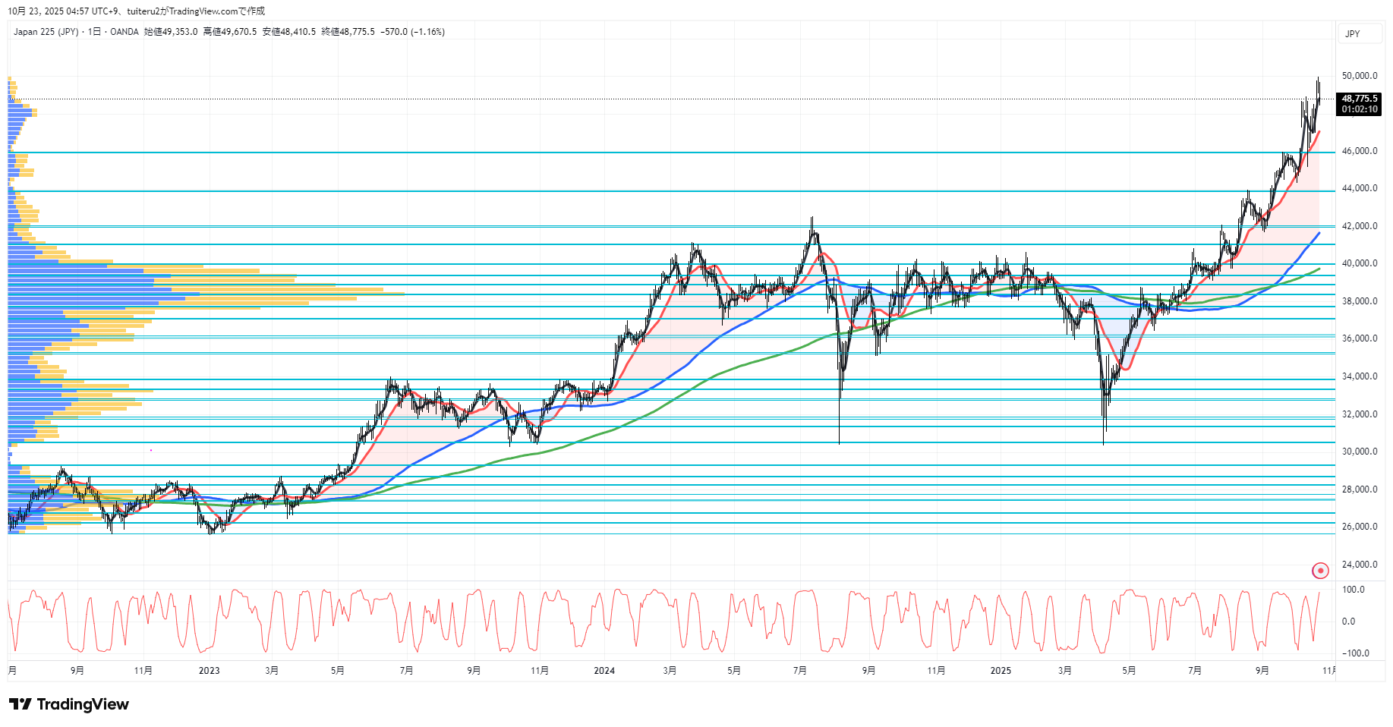
Task: Click the red circular event marker icon
Action: [x=1320, y=571]
